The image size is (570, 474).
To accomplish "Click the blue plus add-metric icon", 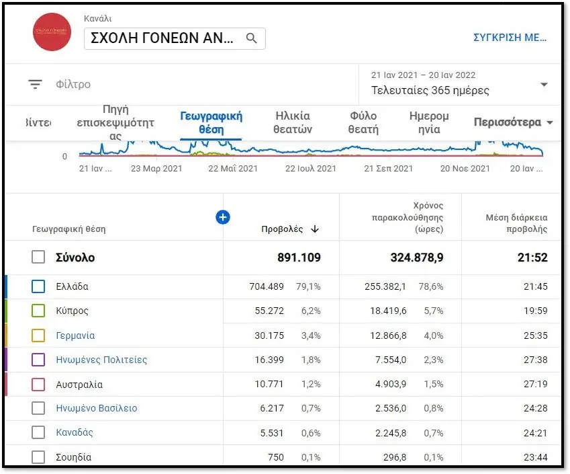I will 223,216.
